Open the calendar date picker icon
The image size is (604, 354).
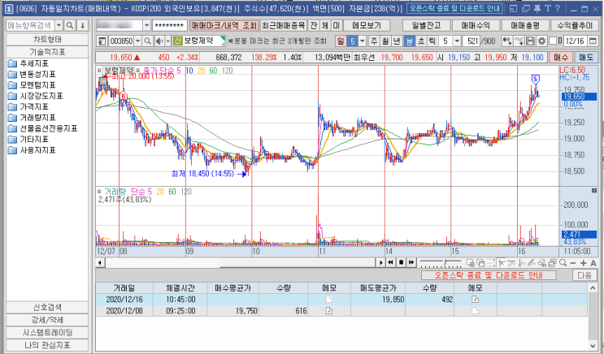(593, 41)
